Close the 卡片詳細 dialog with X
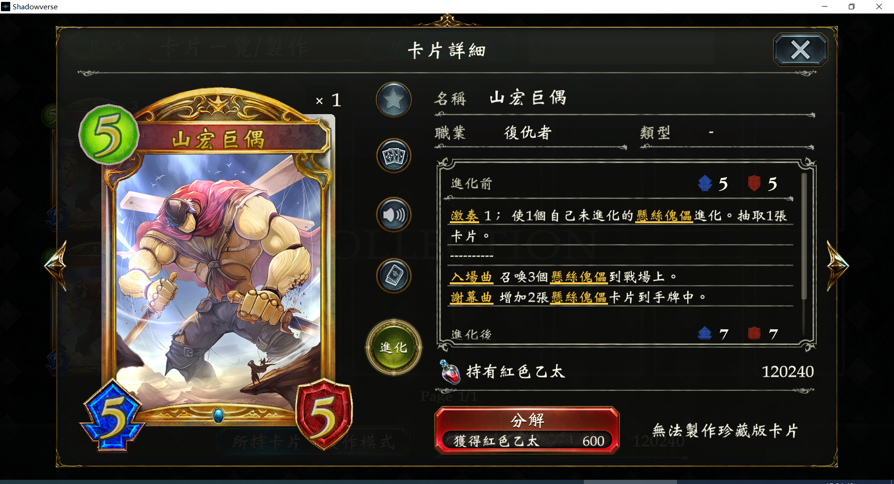Screen dimensions: 894x484 (800, 49)
